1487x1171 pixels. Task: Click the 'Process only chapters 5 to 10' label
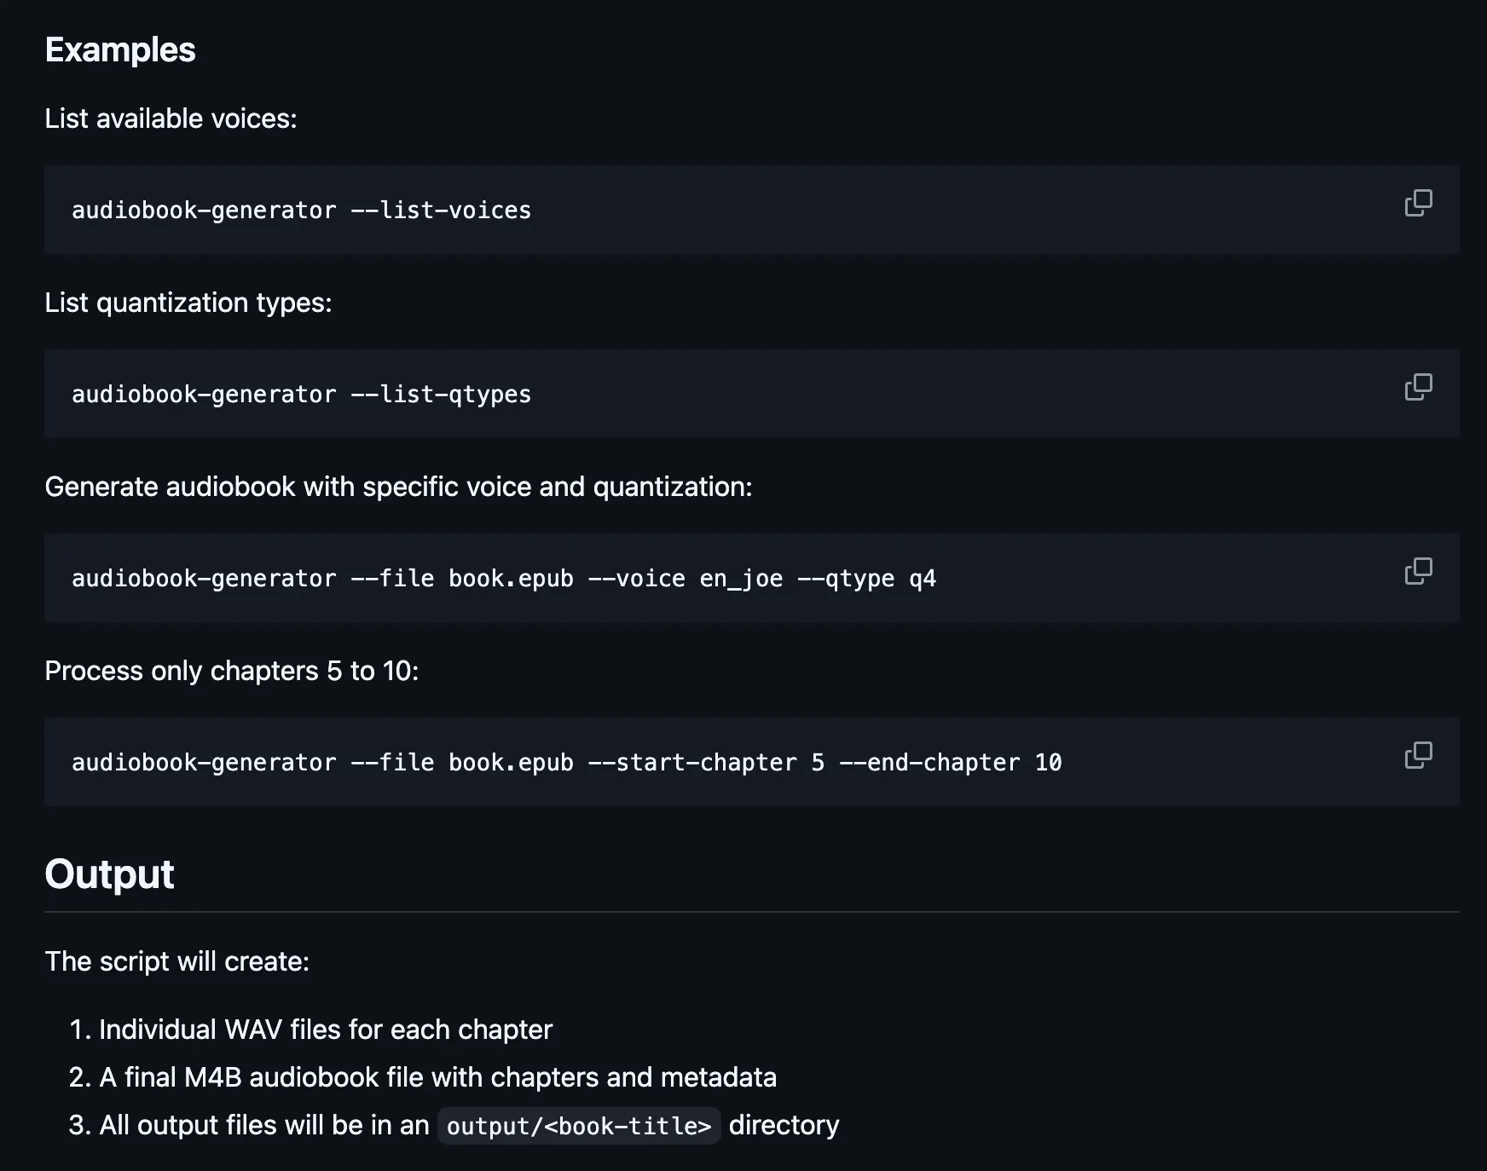pyautogui.click(x=232, y=671)
